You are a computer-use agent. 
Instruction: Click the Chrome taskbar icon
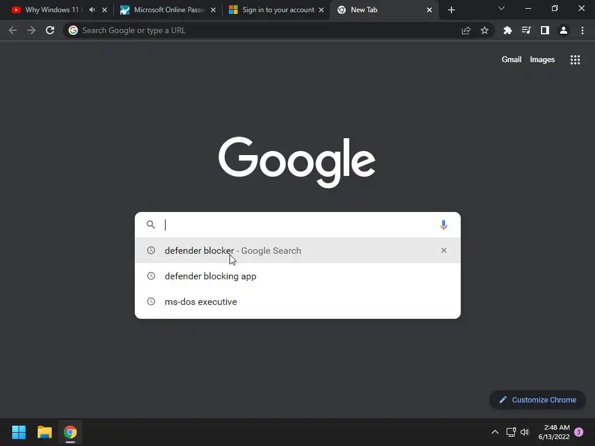[70, 432]
